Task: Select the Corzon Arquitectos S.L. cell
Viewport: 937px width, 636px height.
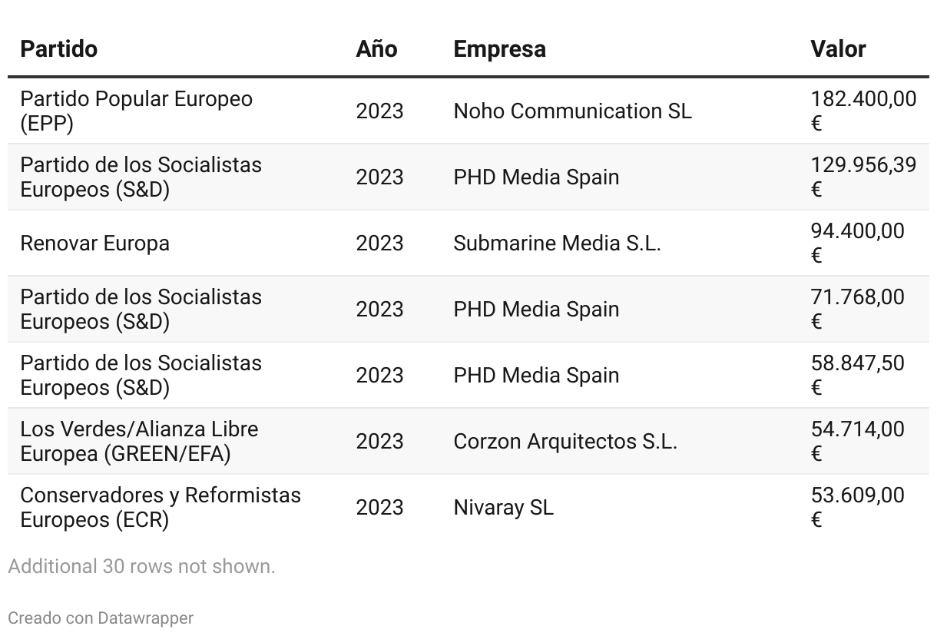Action: 565,442
